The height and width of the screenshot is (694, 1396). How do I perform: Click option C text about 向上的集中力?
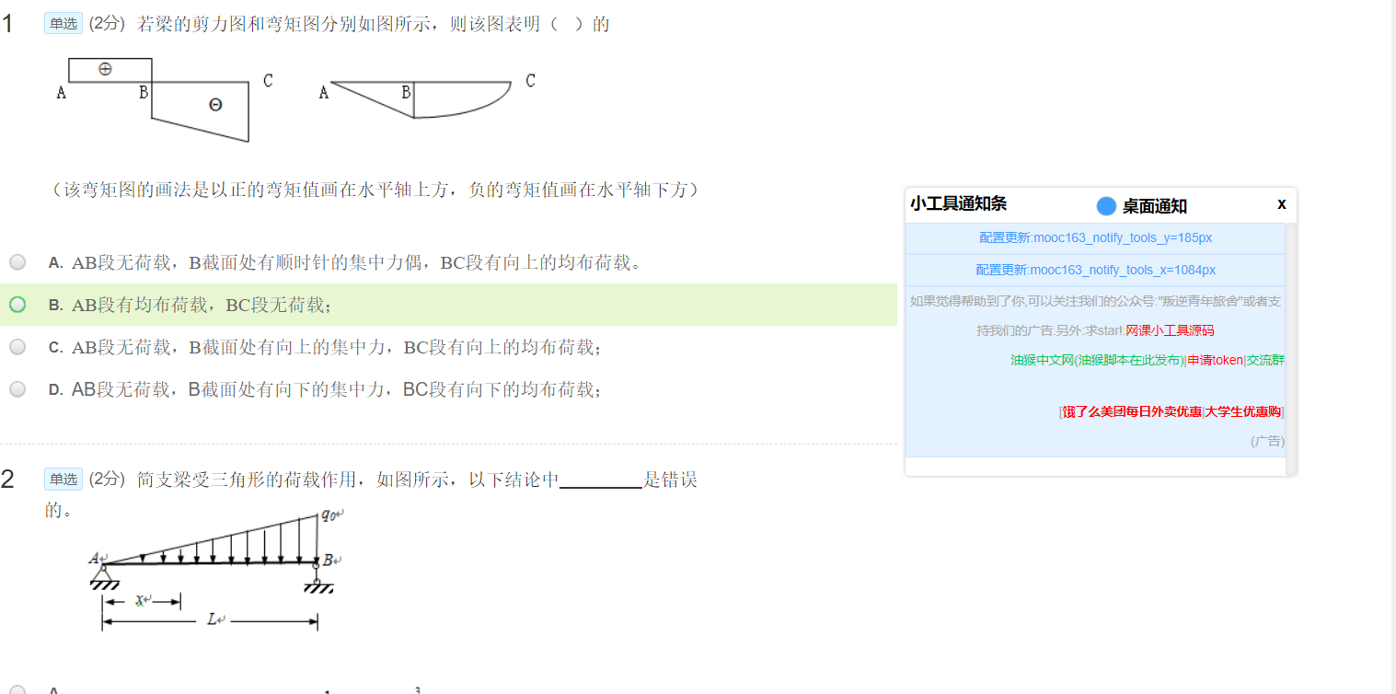click(x=337, y=348)
